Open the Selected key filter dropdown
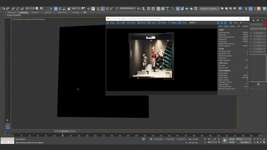Viewport: 267px width, 150px height. pos(244,139)
